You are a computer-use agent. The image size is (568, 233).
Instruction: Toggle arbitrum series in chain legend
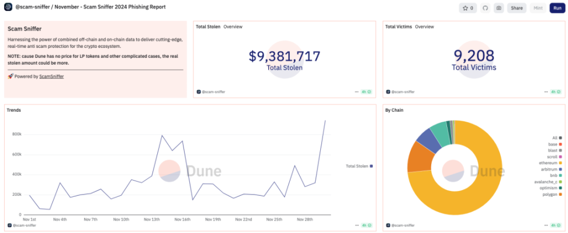pyautogui.click(x=550, y=169)
